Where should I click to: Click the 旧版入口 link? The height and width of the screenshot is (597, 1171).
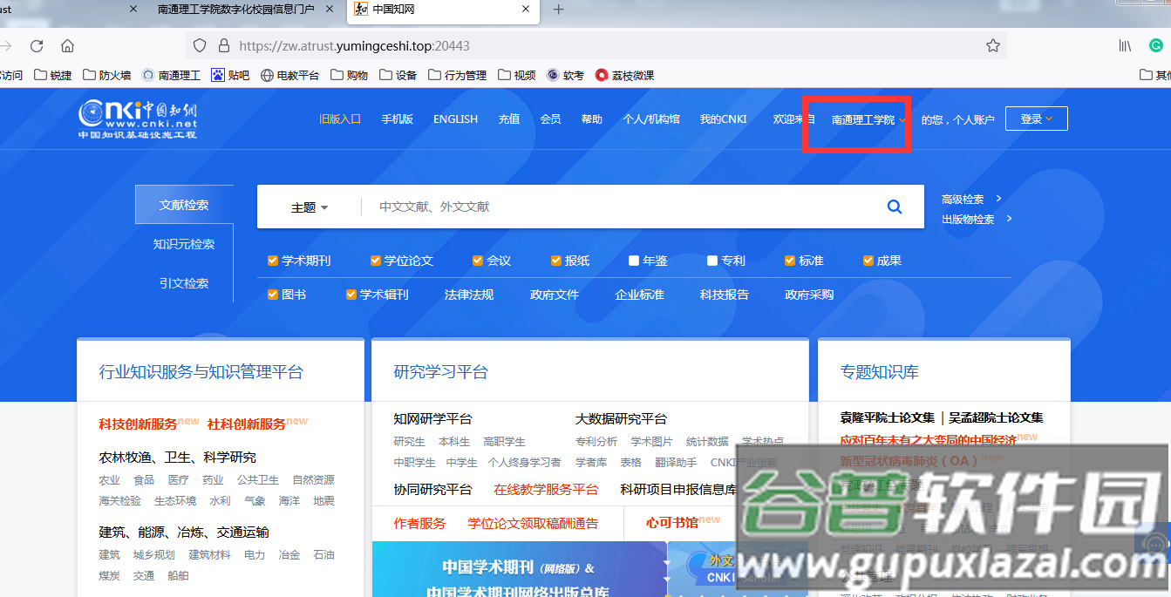(x=340, y=119)
